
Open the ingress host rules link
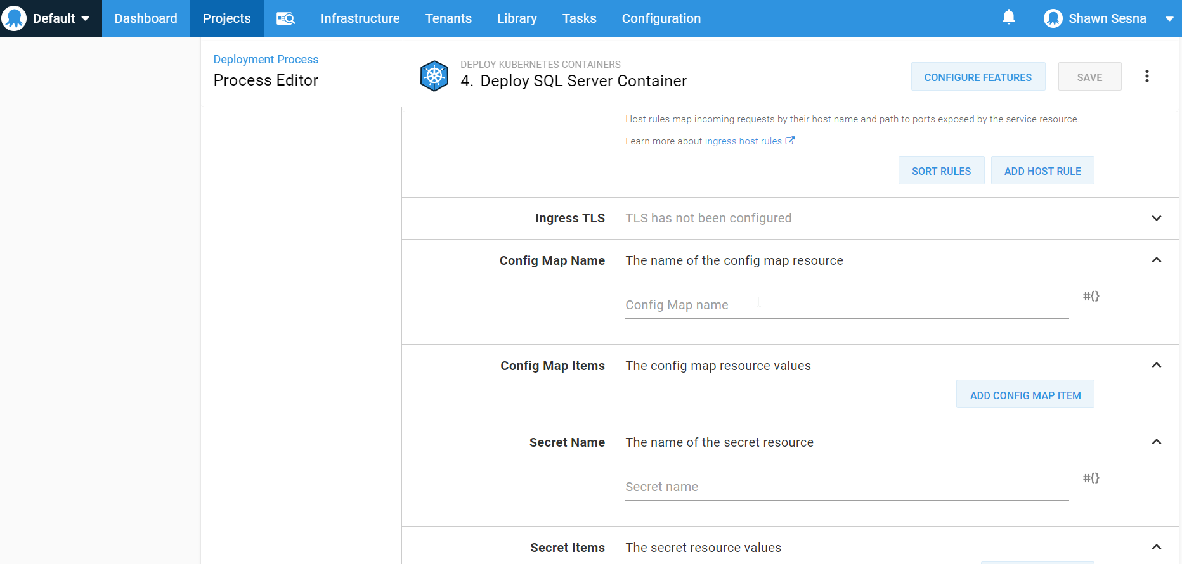coord(743,141)
